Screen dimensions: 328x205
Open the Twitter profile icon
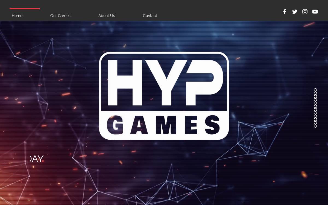coord(295,11)
